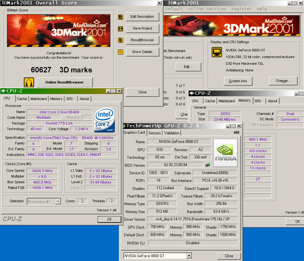Close the 3DMark Overall Score dialog button

(142, 92)
